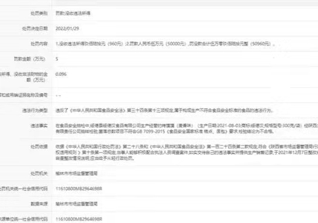Click the 违法行为类型 text citing 食品安全法 第三十四条
Image resolution: width=318 pixels, height=223 pixels.
pos(164,110)
